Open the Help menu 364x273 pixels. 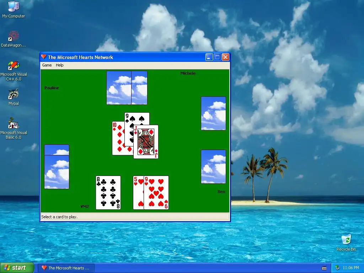pos(59,65)
